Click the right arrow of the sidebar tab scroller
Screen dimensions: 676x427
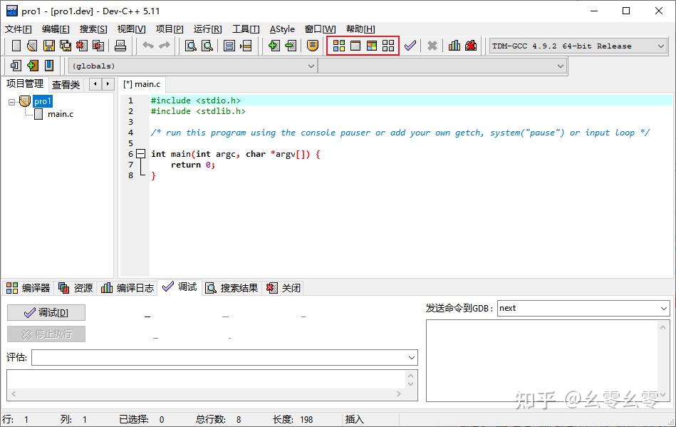point(108,83)
